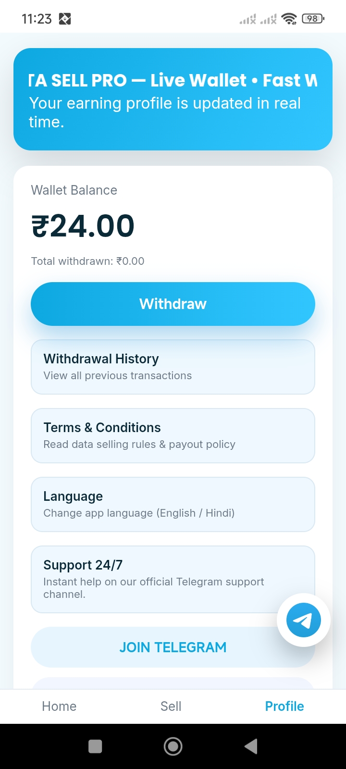Viewport: 346px width, 769px height.
Task: Open the Withdrawal History card
Action: [173, 367]
